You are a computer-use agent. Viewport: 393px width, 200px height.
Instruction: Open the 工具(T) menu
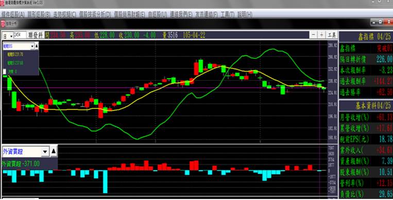pyautogui.click(x=228, y=14)
